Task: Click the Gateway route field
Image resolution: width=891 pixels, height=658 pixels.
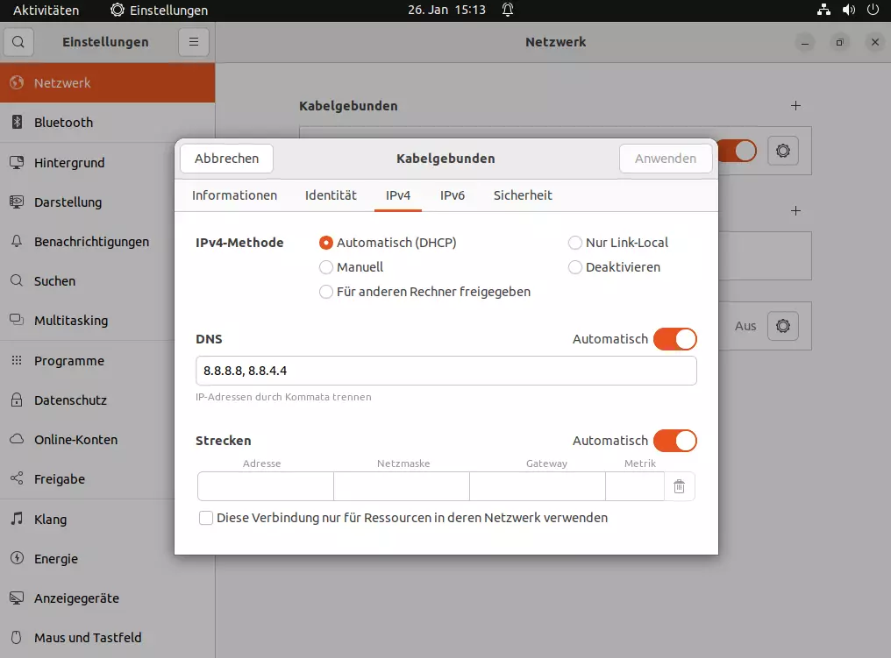Action: (x=537, y=486)
